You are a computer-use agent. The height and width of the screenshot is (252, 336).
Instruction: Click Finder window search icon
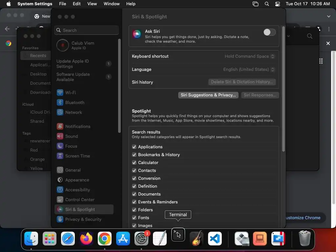click(309, 36)
